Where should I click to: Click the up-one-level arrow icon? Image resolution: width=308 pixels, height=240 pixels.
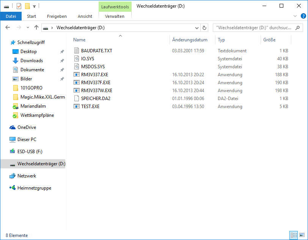(36, 28)
